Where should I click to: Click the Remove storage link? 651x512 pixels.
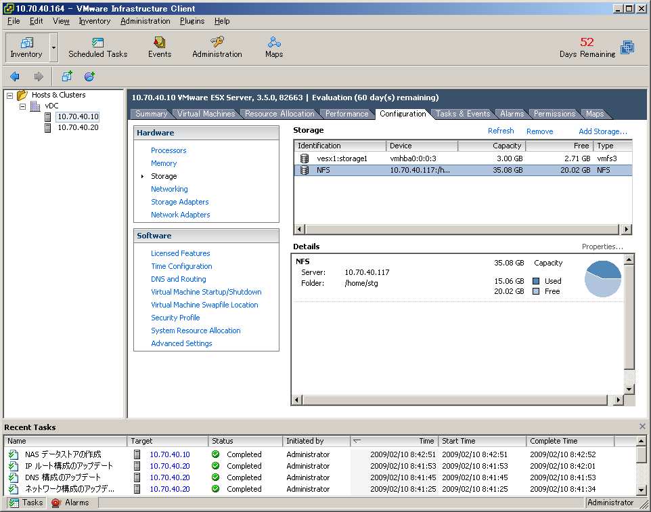click(540, 131)
